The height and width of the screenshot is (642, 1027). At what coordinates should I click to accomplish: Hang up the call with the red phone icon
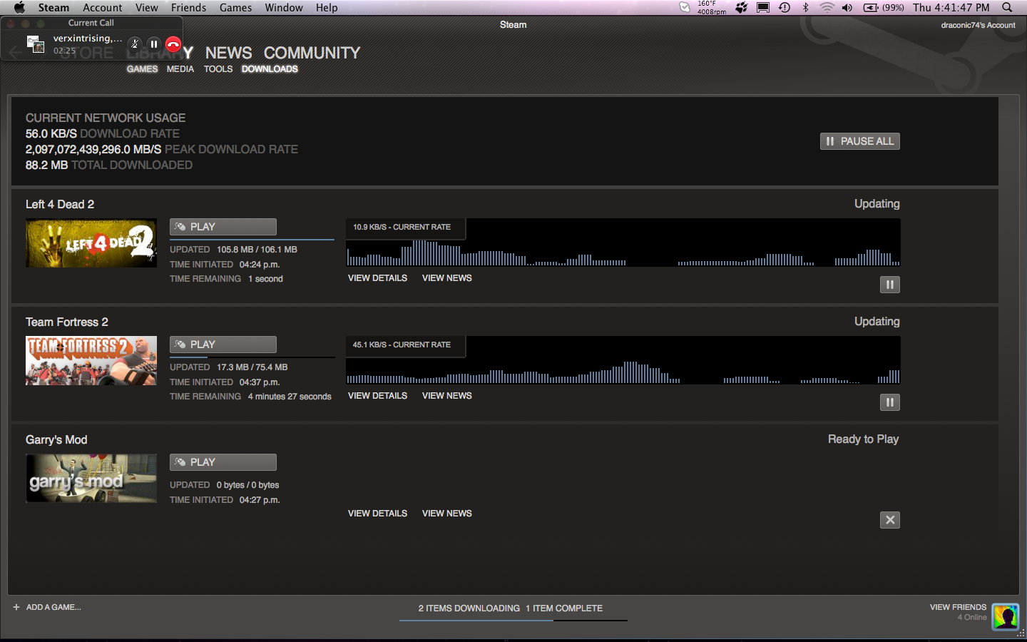pyautogui.click(x=173, y=44)
